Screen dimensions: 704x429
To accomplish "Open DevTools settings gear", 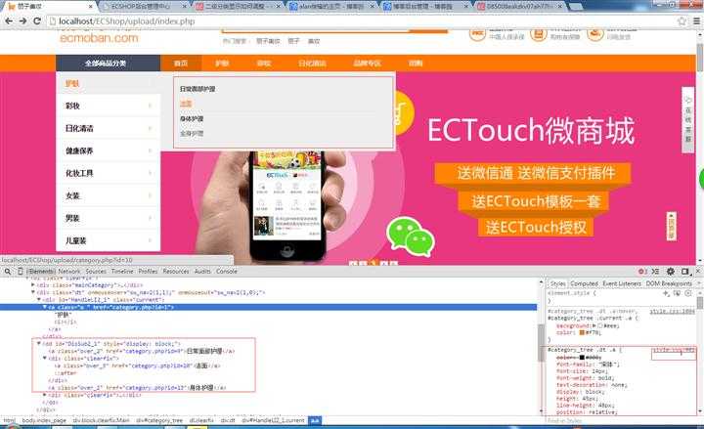I will [x=671, y=271].
